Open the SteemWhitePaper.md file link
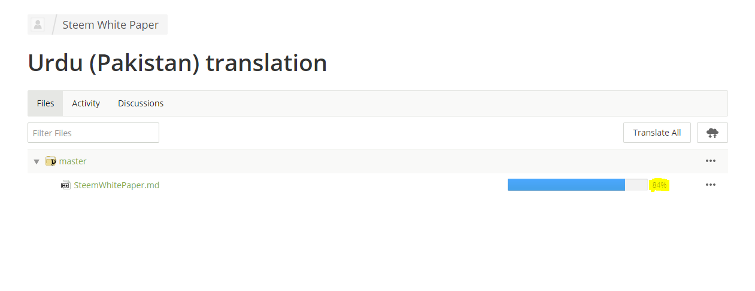 [117, 185]
